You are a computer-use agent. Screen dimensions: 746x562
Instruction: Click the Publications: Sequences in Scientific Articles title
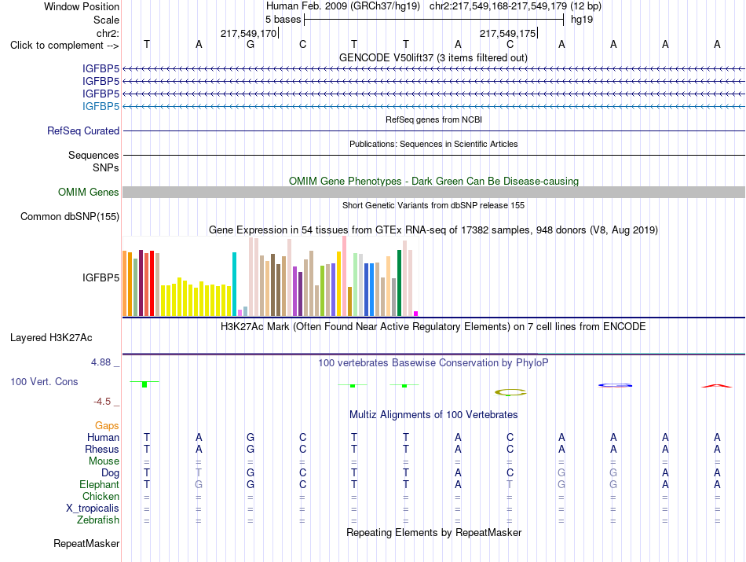(x=433, y=144)
